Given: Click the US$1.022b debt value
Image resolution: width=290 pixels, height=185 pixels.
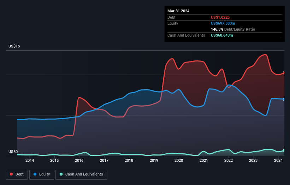Looking at the screenshot, I should click(x=220, y=17).
